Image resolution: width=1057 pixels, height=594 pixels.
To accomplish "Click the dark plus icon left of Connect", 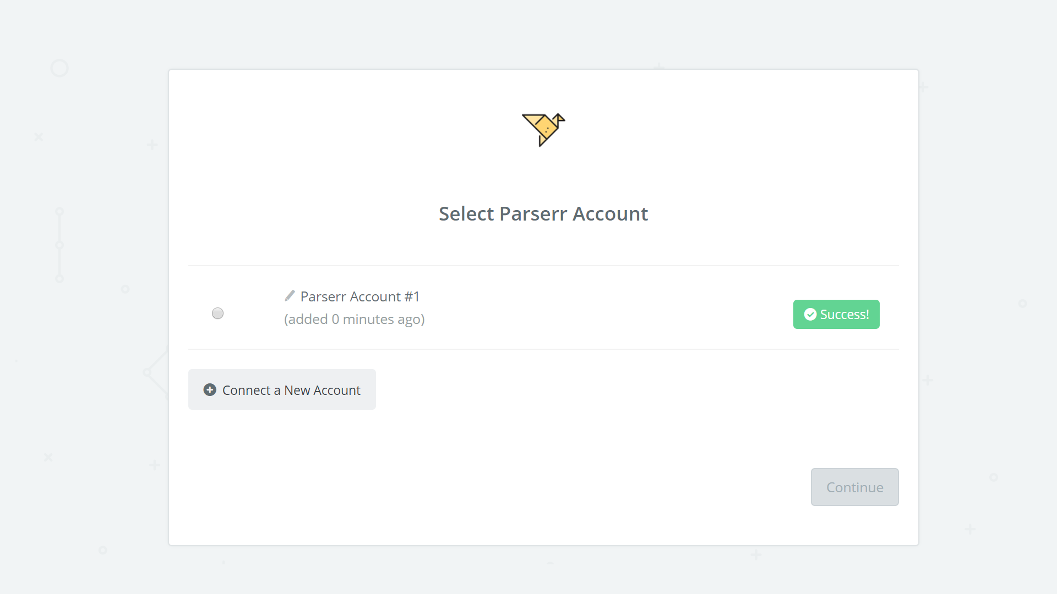I will [x=210, y=390].
